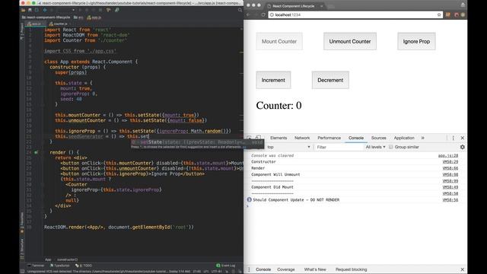Click the IDE save all toolbar icon

30,10
